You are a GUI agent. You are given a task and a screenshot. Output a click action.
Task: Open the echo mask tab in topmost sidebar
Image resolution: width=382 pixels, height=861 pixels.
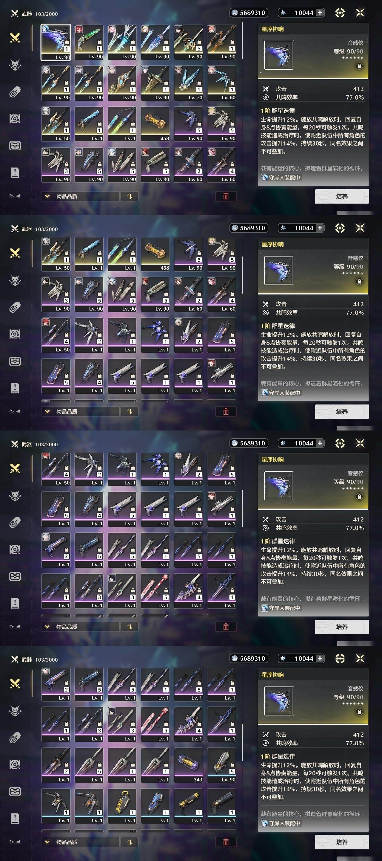[15, 65]
